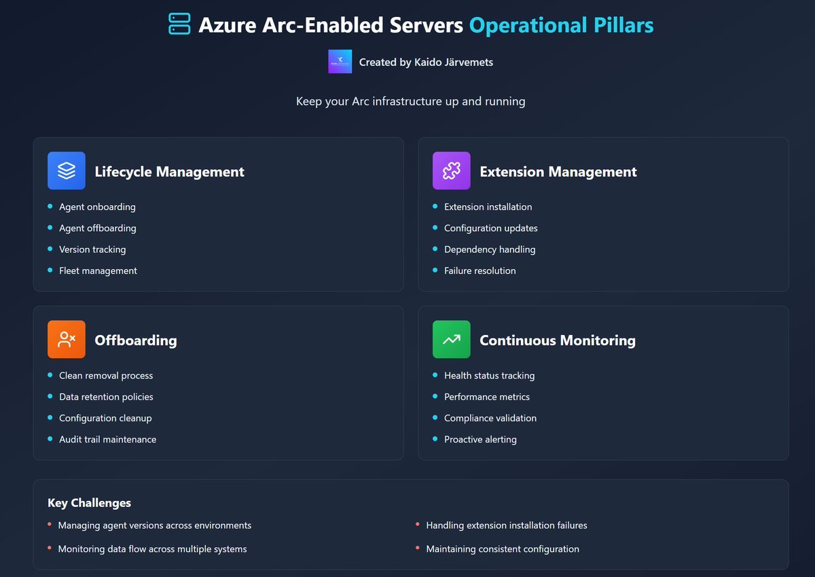Click 'Proactive alerting' list item
815x577 pixels.
point(480,439)
